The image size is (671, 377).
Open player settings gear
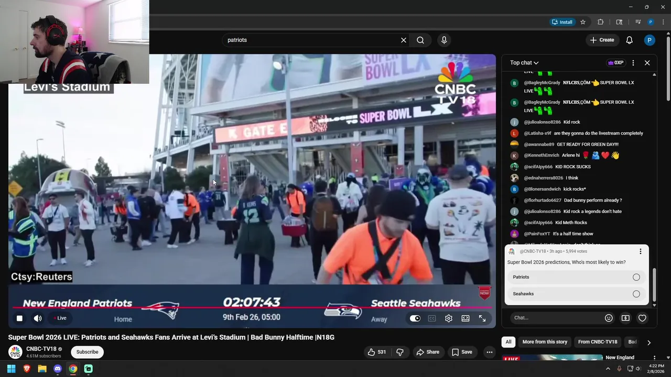[449, 318]
